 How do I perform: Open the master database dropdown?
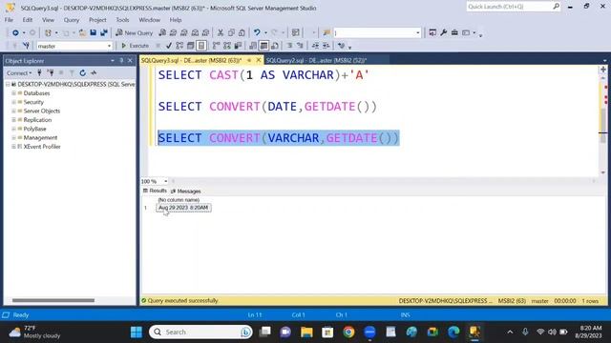[x=109, y=46]
